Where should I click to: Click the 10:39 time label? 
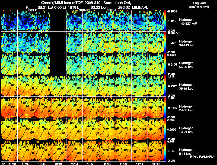click(x=25, y=164)
